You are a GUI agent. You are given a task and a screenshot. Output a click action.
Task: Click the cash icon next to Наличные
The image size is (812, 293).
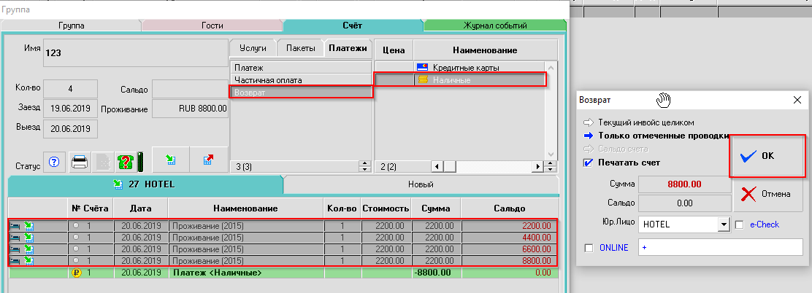tap(422, 80)
